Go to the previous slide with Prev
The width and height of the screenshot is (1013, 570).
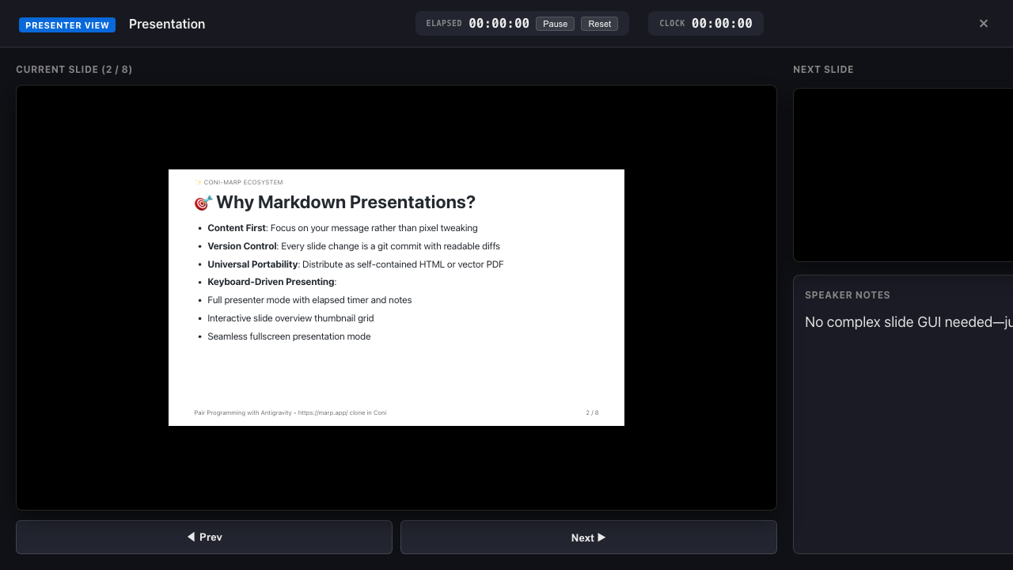point(204,537)
